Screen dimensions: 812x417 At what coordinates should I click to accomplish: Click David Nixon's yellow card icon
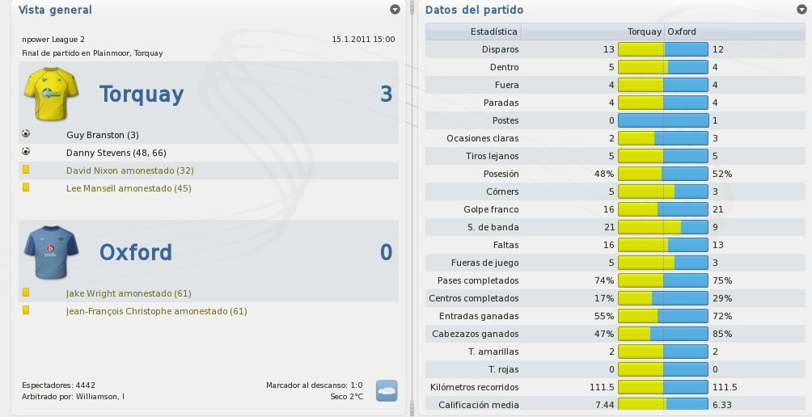[x=26, y=170]
